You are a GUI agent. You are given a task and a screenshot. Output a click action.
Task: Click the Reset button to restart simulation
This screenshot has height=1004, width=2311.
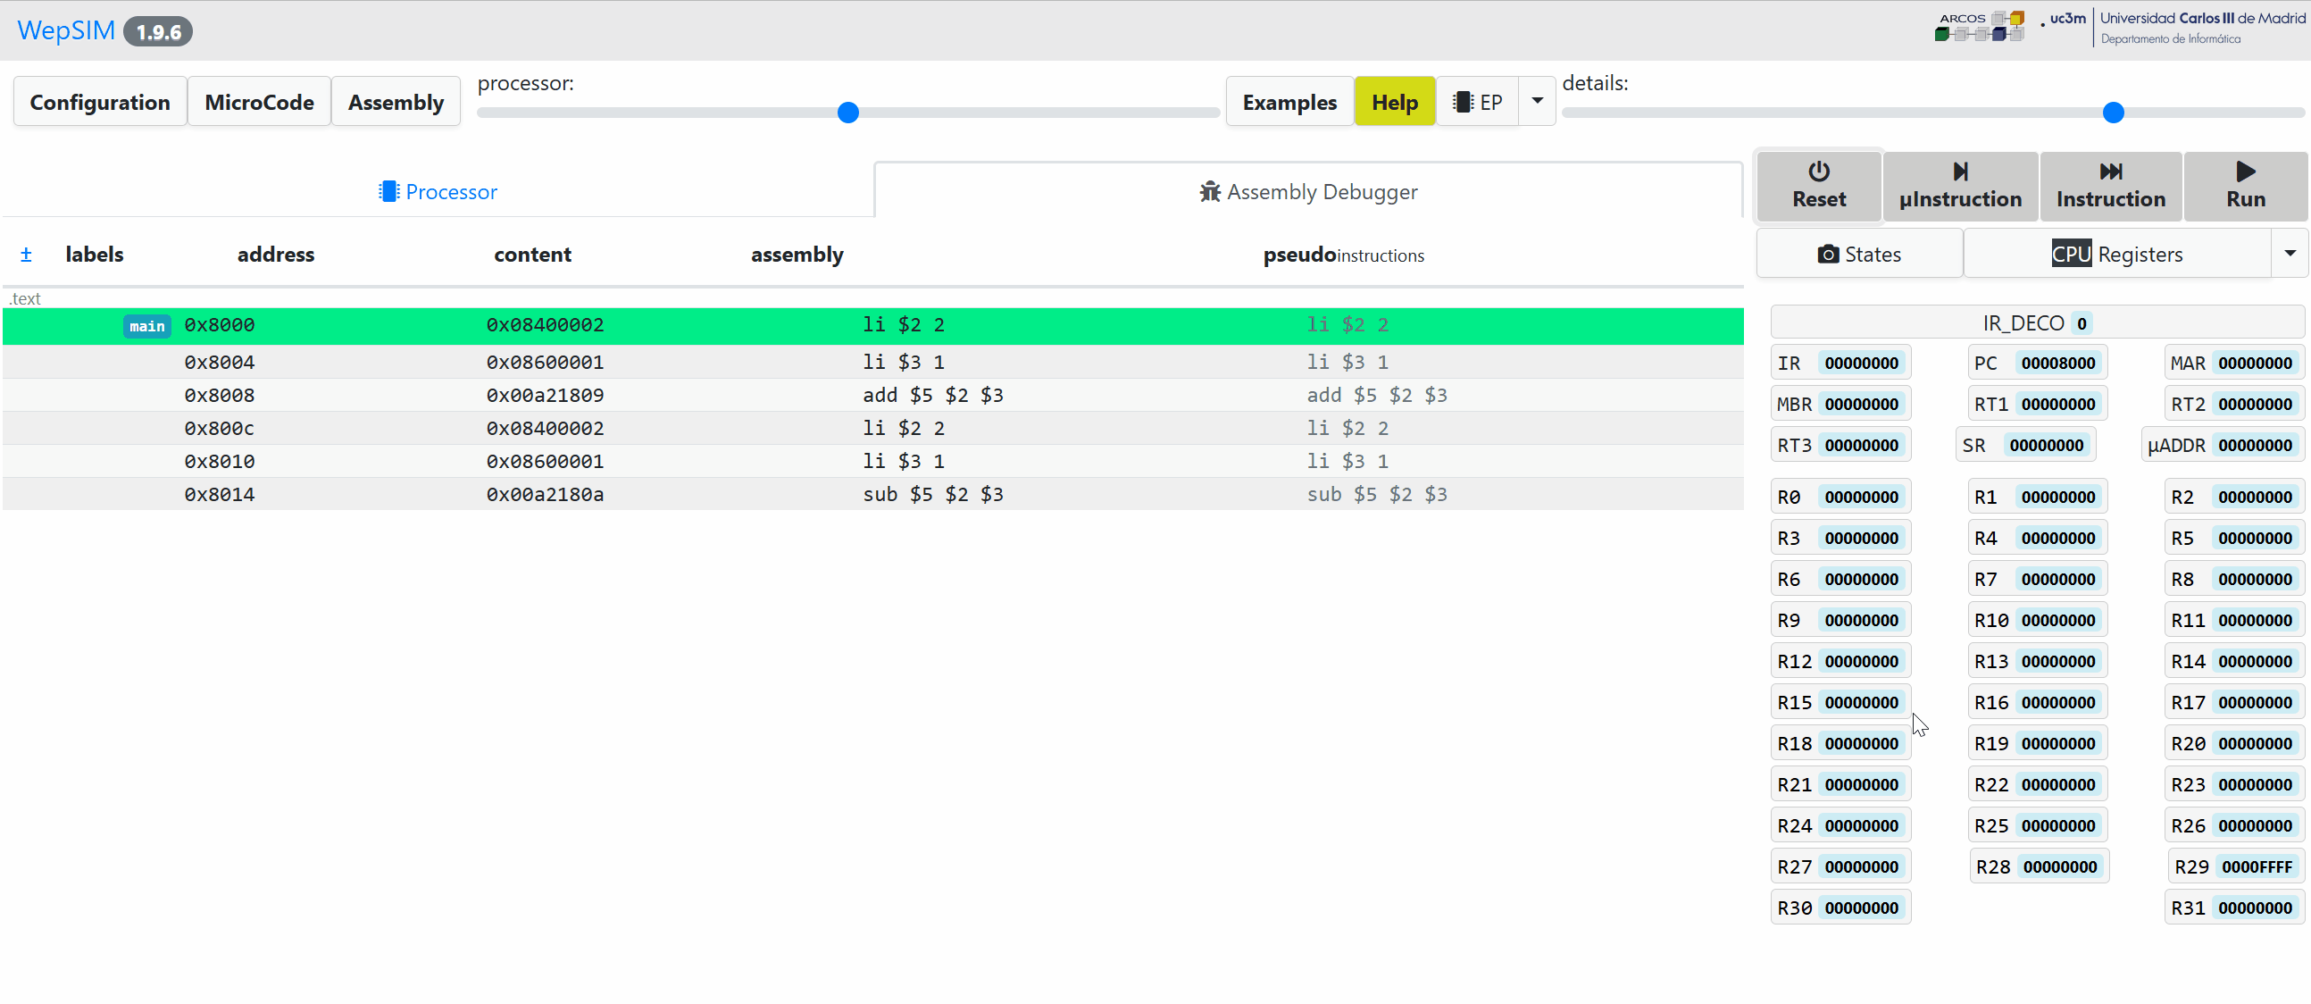point(1819,183)
